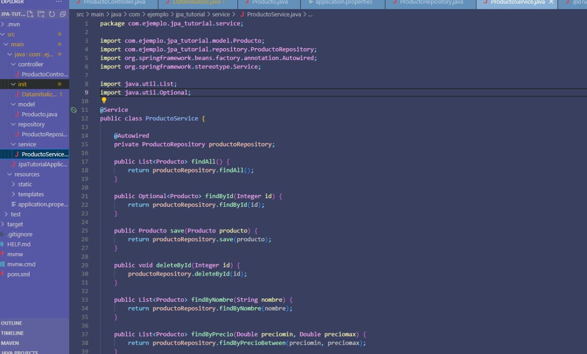The image size is (587, 354).
Task: Expand the test folder
Action: coord(6,215)
